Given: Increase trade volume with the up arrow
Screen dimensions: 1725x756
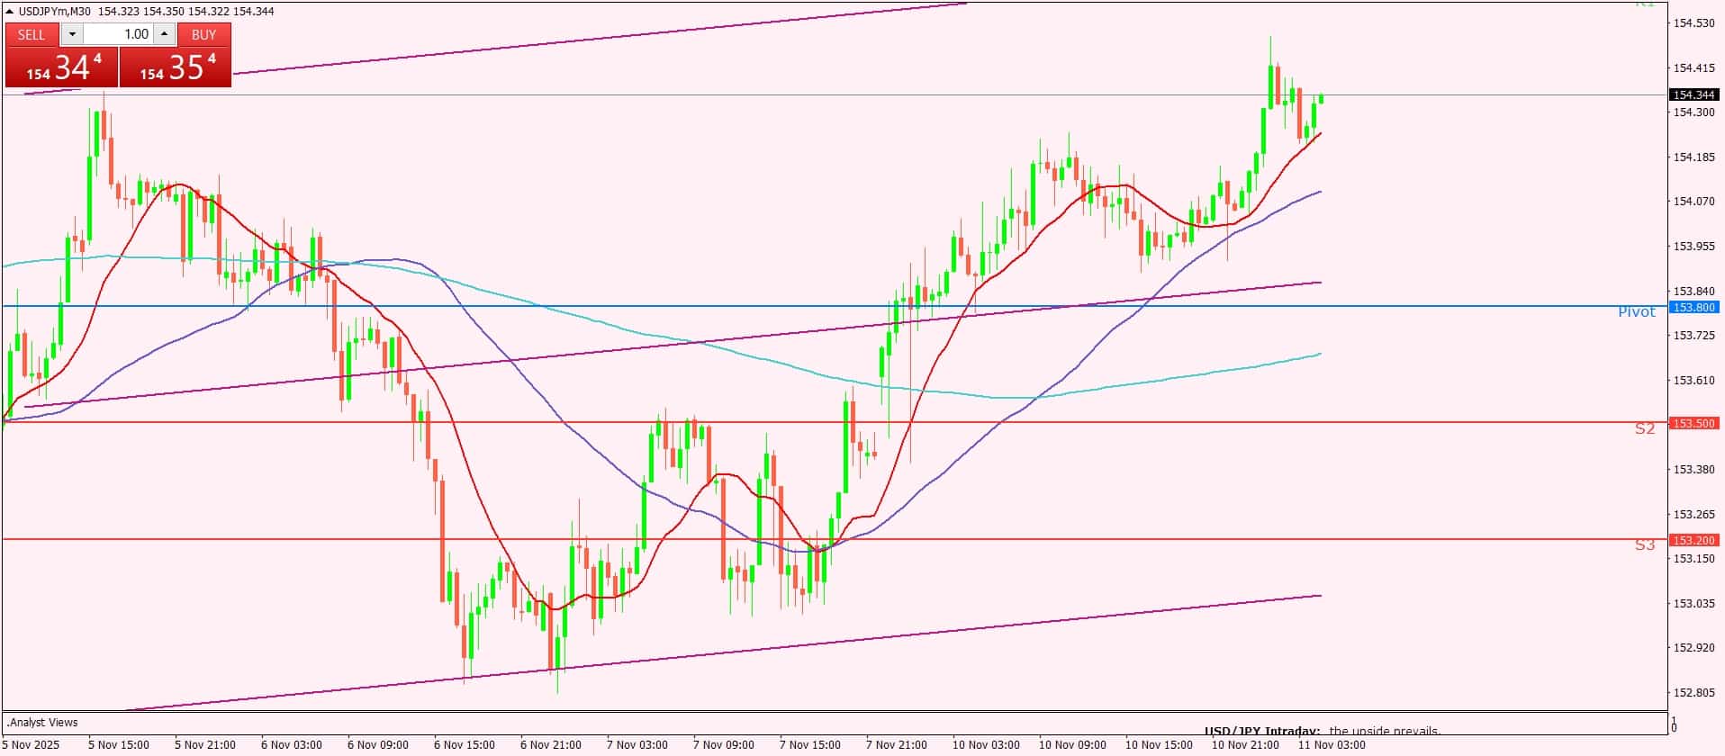Looking at the screenshot, I should click(165, 34).
